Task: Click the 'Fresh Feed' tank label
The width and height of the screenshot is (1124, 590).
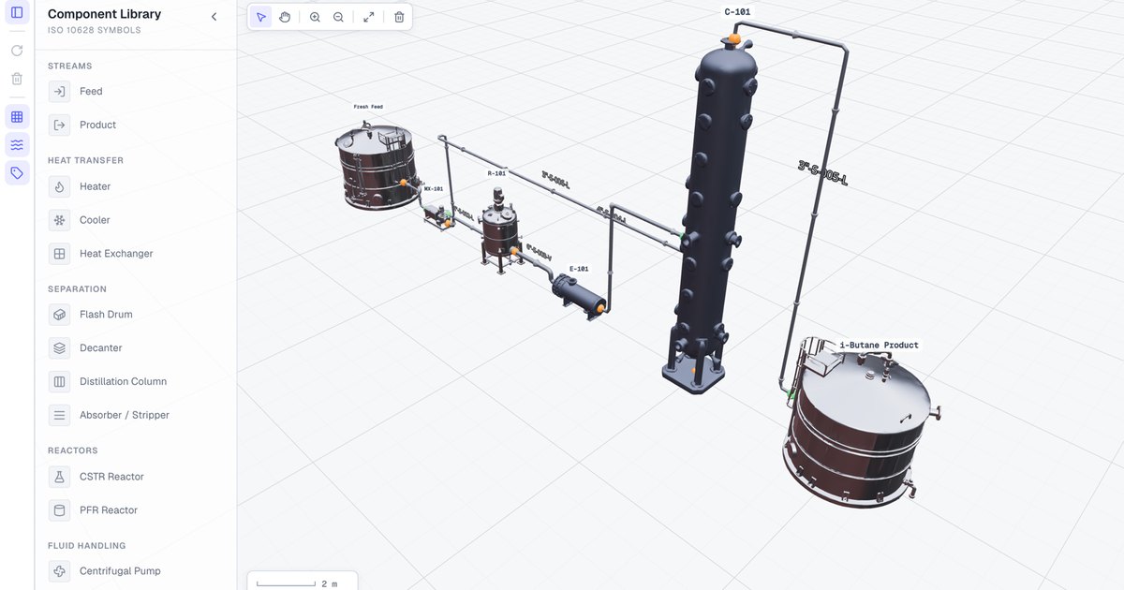Action: [368, 107]
